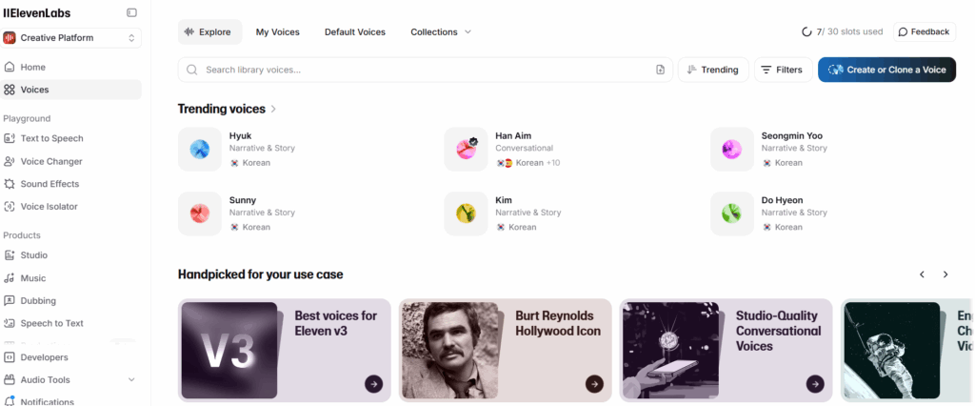This screenshot has height=406, width=975.
Task: Click arrow on Best voices for Eleven v3 card
Action: (x=373, y=384)
